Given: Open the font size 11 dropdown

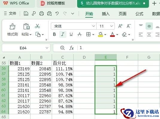Looking at the screenshot, I should (112, 26).
